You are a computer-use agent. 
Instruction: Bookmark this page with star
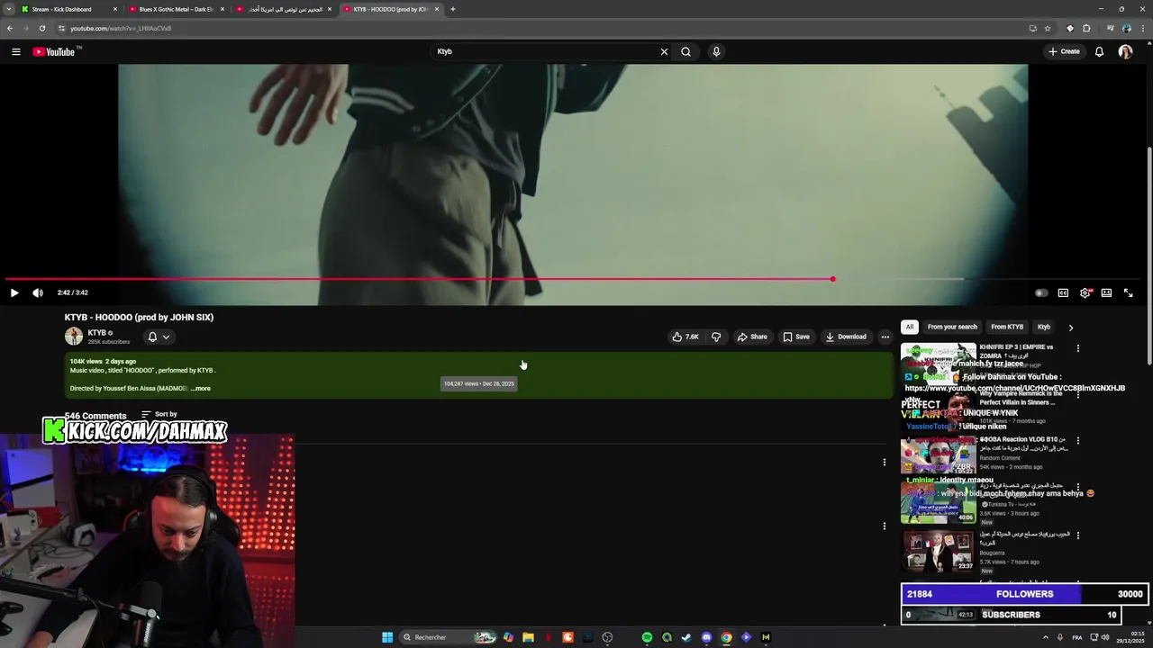point(1048,28)
